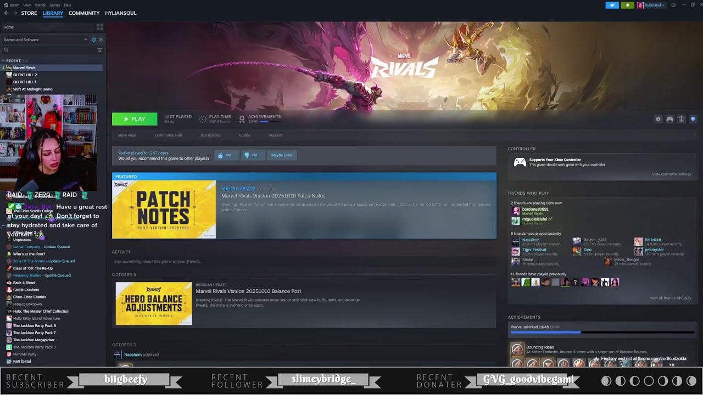Open Marvel Rivals Store Page link
703x395 pixels.
coord(127,135)
